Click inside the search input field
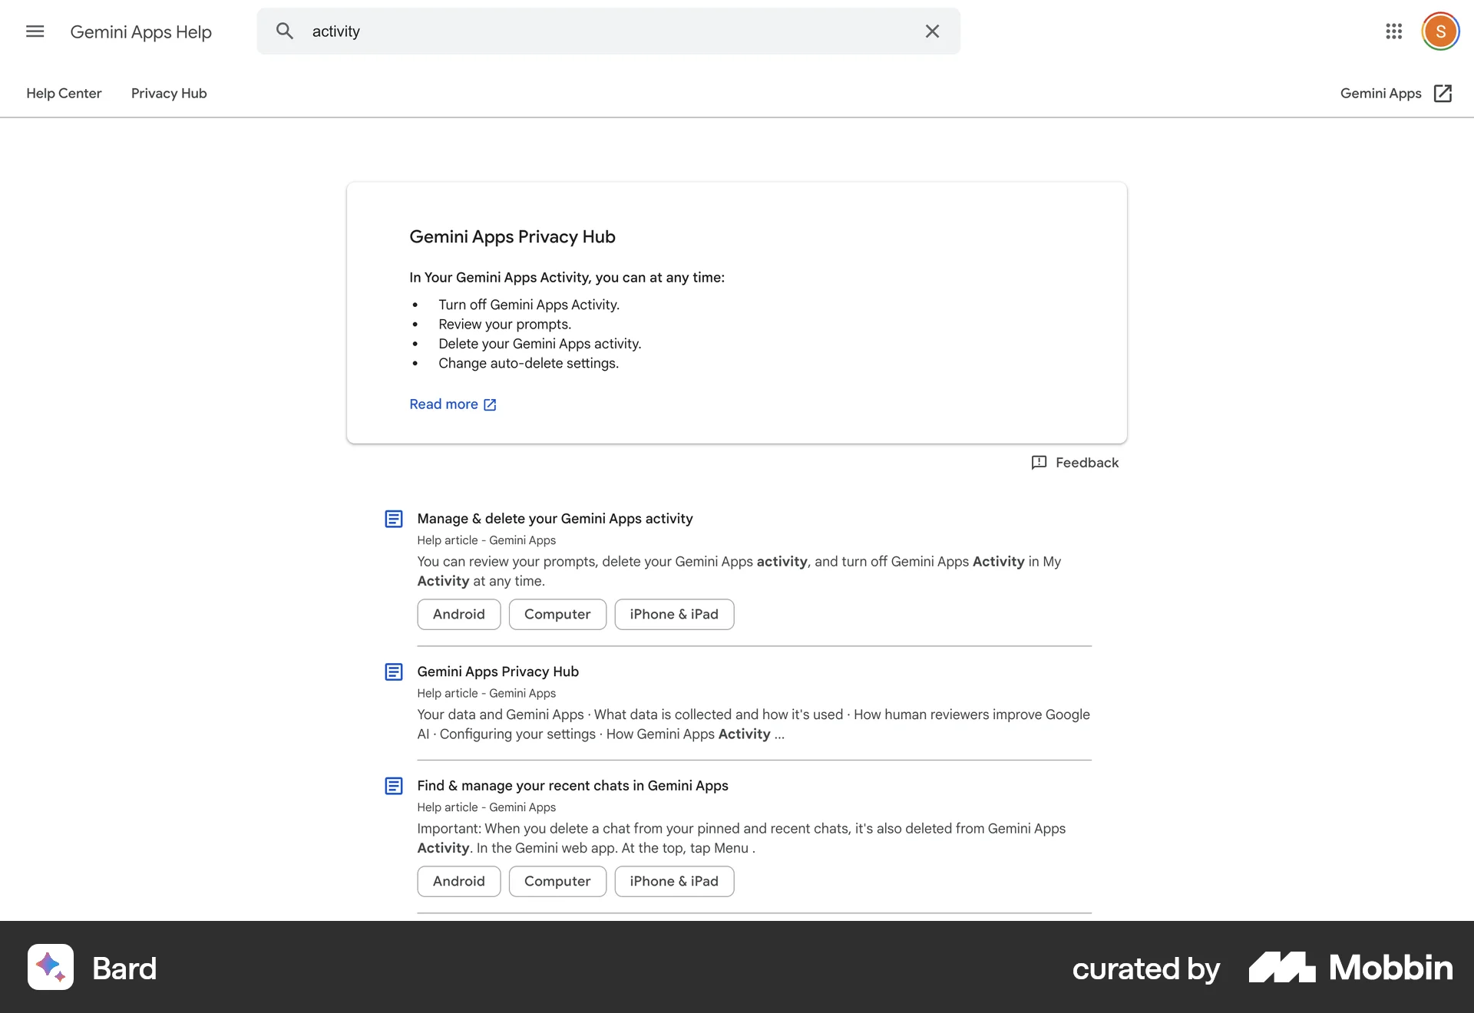Viewport: 1474px width, 1013px height. pos(537,31)
